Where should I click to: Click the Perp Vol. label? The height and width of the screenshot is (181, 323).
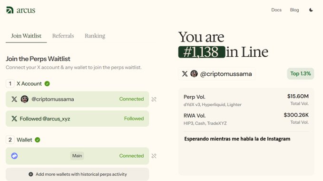point(195,97)
